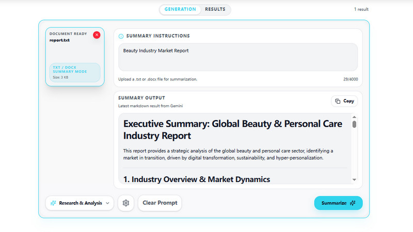Click the sparkle icon beside Research & Analysis
Screen dimensions: 413x232
(x=53, y=203)
